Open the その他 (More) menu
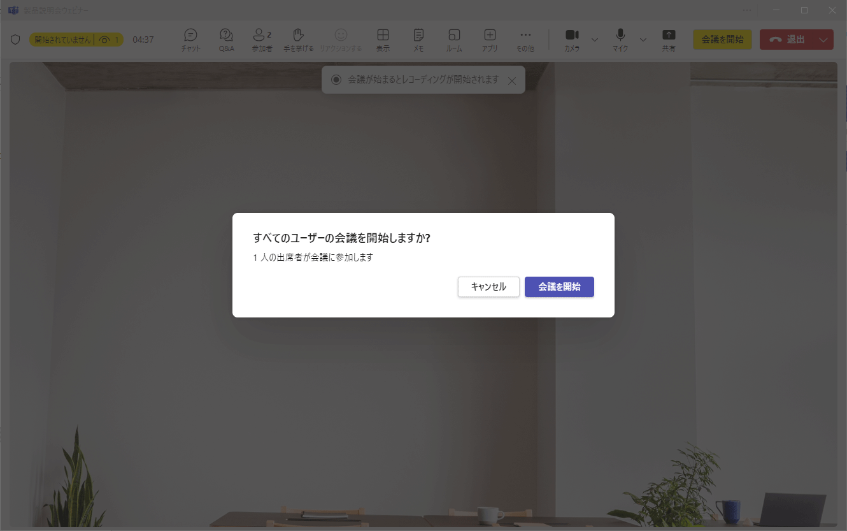Image resolution: width=847 pixels, height=531 pixels. point(525,39)
